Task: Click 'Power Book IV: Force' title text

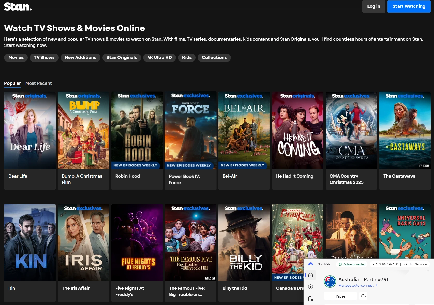Action: point(185,179)
